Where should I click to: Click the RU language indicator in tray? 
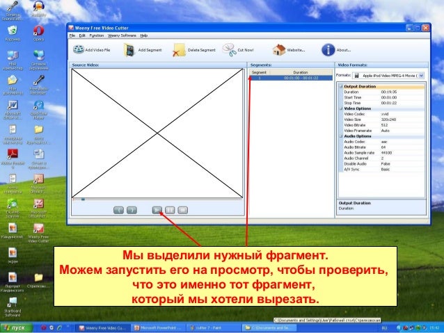pos(384,328)
